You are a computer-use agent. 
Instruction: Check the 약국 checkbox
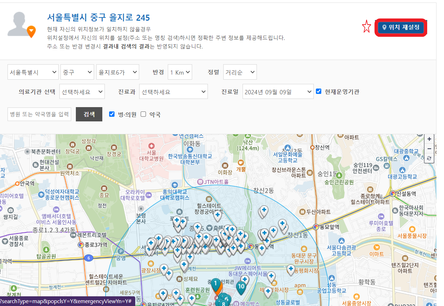click(x=143, y=114)
